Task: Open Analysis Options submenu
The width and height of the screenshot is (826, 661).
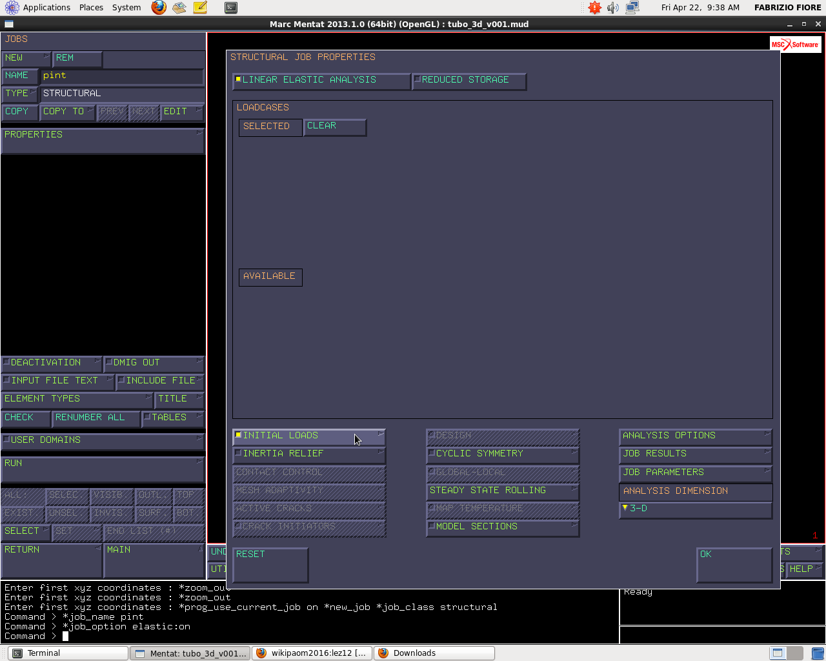Action: (x=696, y=436)
